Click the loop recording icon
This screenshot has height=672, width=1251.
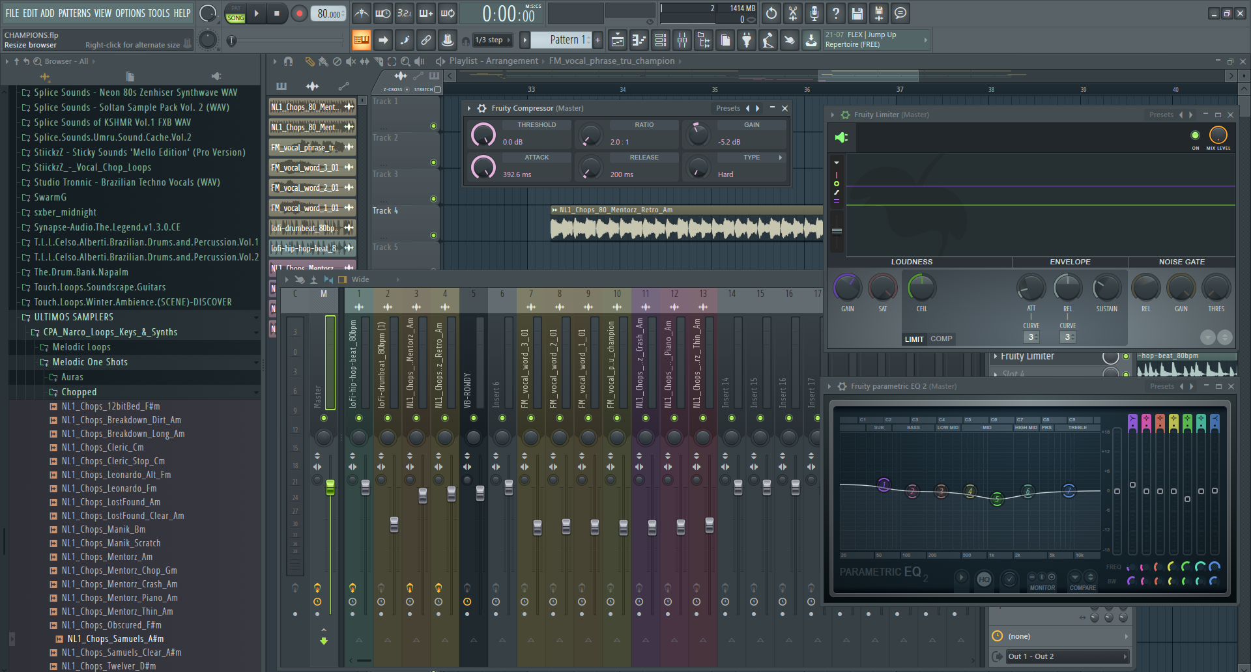point(448,13)
